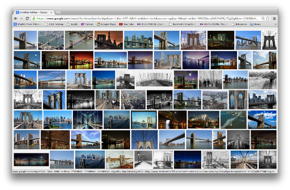Reload the current page

[27, 19]
